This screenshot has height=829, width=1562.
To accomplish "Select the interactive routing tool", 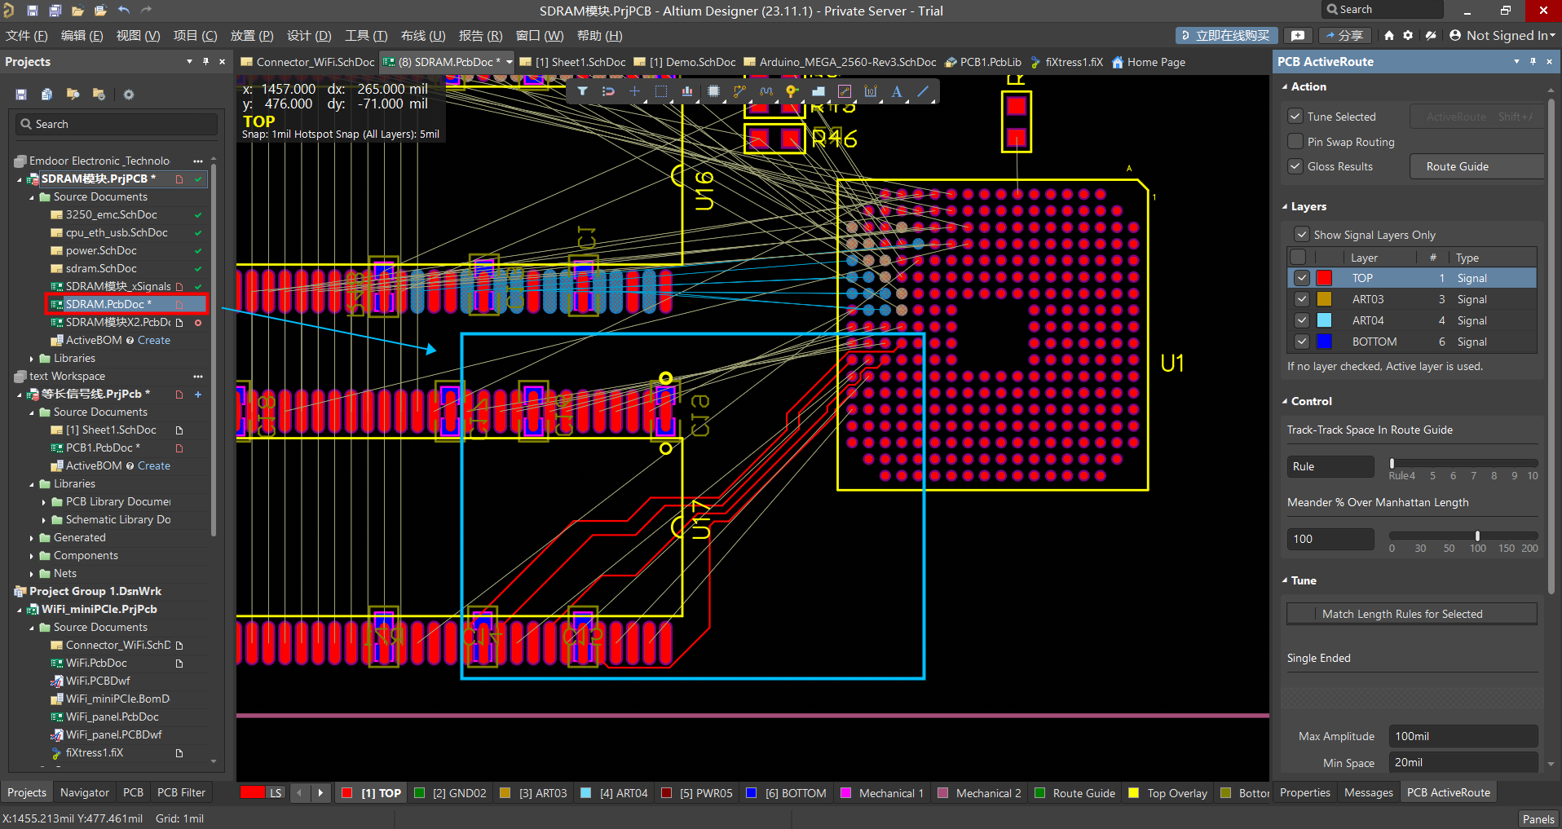I will [x=739, y=91].
